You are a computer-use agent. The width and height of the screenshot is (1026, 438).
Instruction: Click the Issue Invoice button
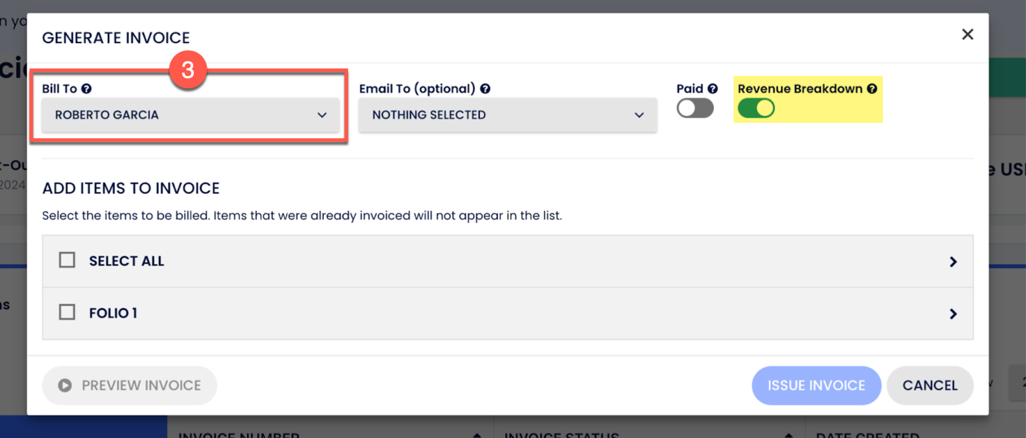[816, 385]
